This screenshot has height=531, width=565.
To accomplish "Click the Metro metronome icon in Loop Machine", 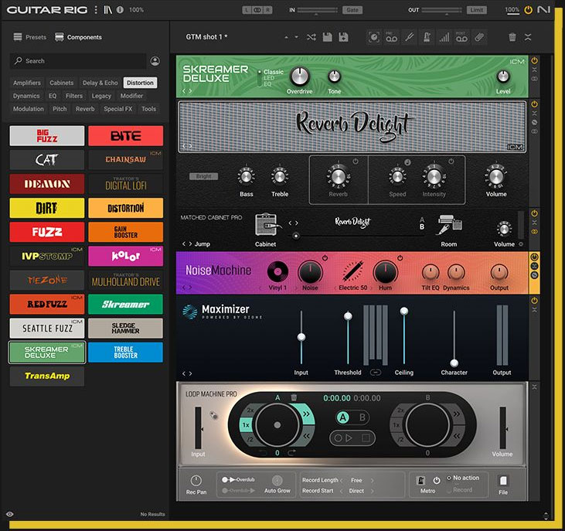I will tap(420, 480).
